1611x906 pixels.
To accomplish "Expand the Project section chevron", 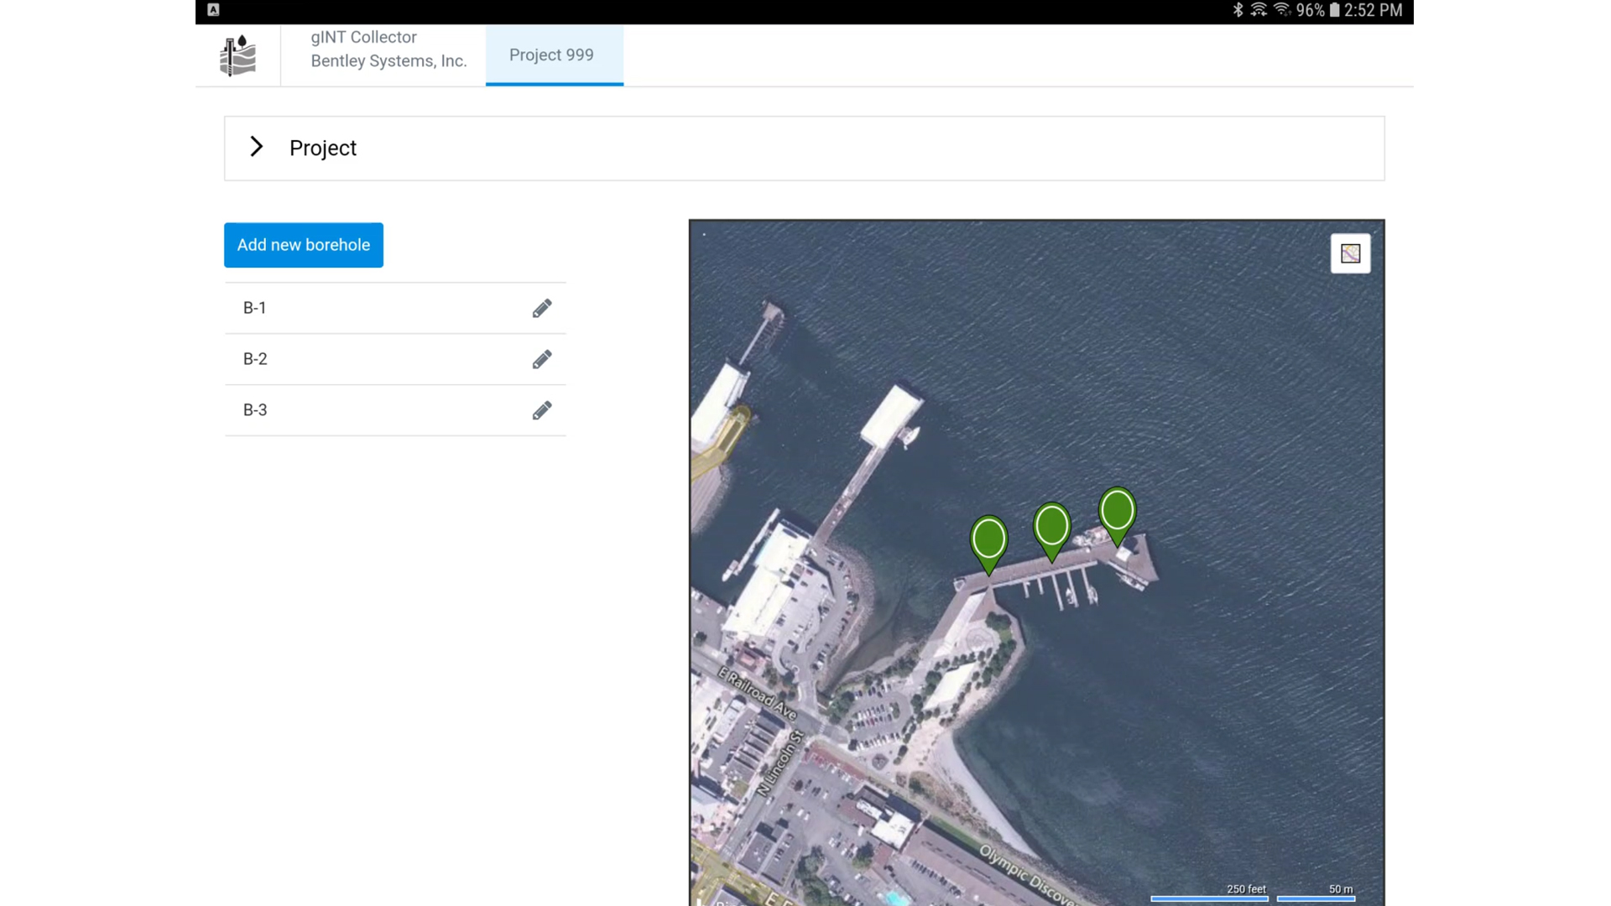I will tap(257, 147).
